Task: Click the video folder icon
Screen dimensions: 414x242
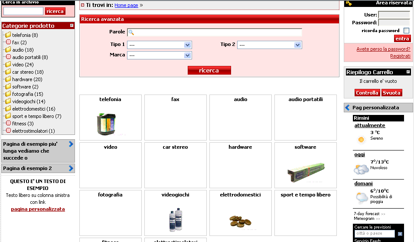Action: (x=8, y=65)
